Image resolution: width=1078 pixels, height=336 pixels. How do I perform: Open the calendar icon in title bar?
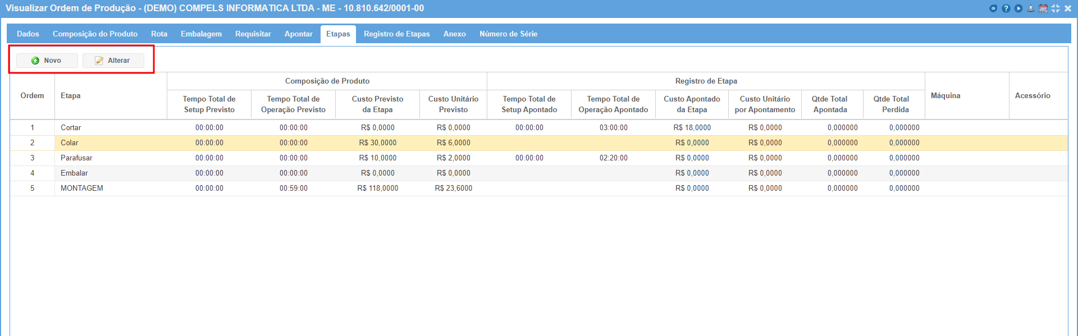tap(1043, 8)
